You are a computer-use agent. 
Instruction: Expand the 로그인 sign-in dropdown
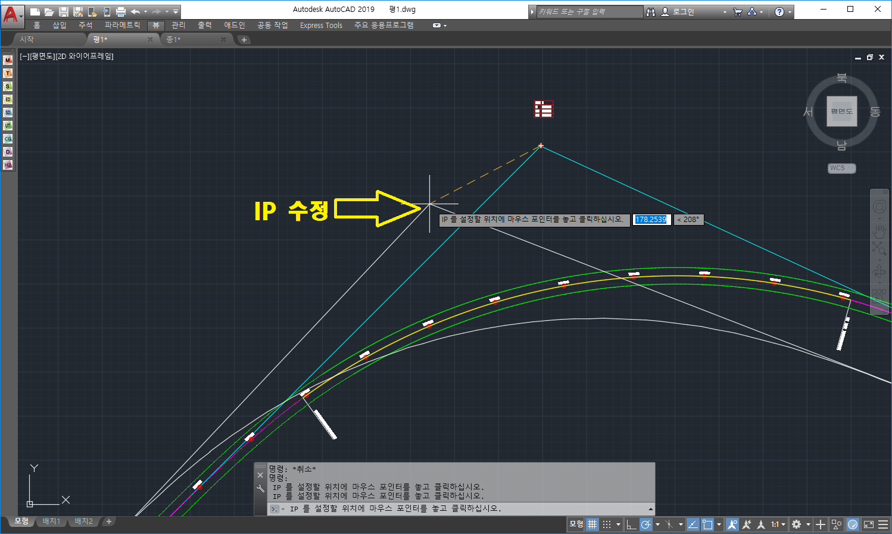[x=725, y=12]
